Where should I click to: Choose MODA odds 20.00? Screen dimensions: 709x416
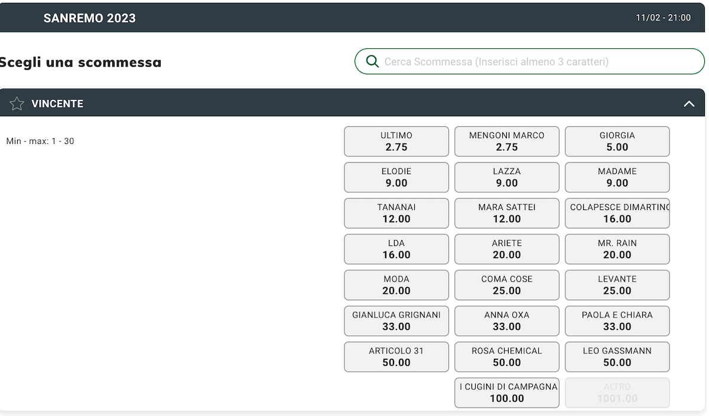tap(396, 285)
